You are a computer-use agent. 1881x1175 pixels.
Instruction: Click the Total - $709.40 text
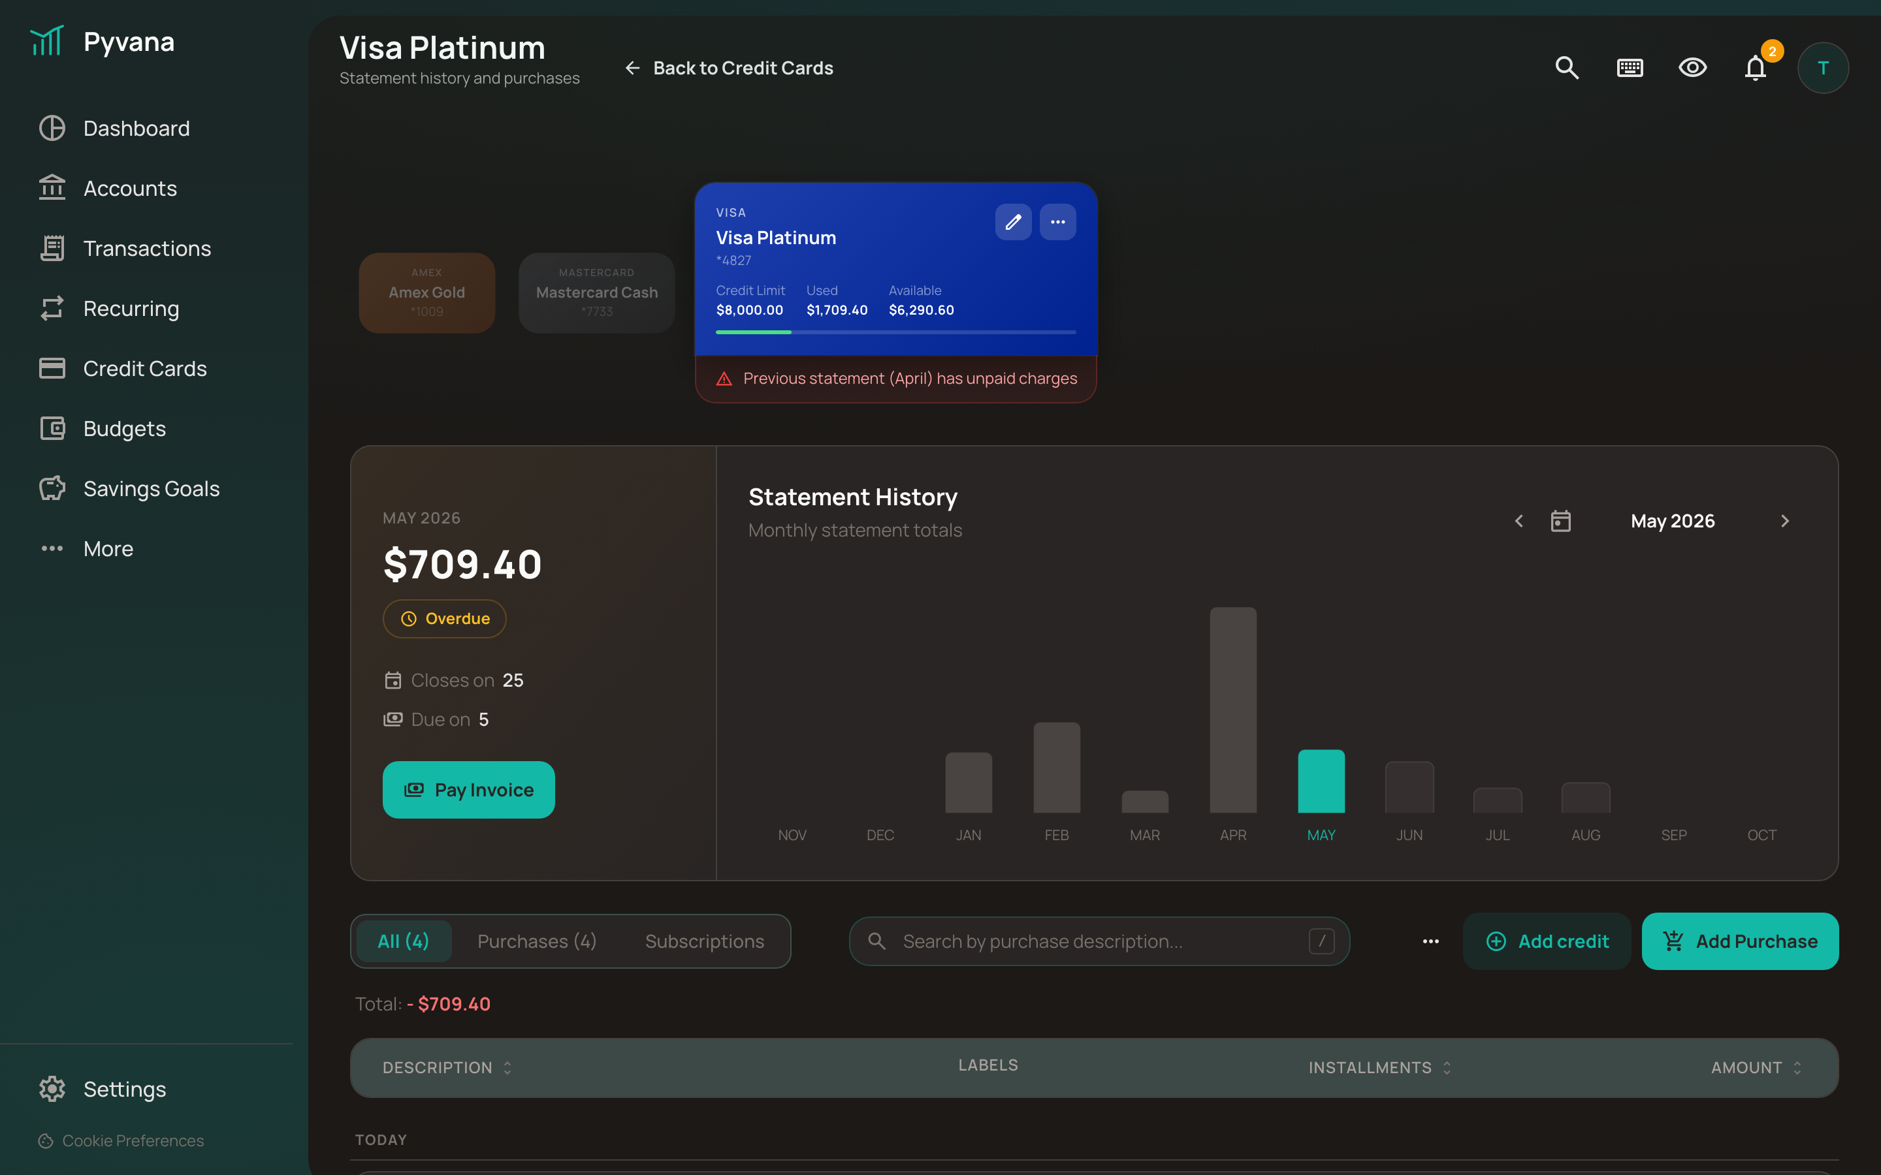(x=423, y=1004)
